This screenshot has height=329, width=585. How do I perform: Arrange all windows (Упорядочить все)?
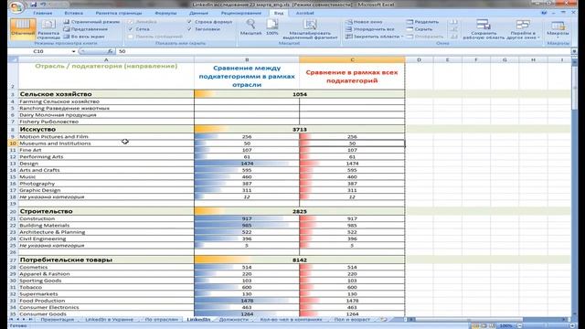(369, 29)
